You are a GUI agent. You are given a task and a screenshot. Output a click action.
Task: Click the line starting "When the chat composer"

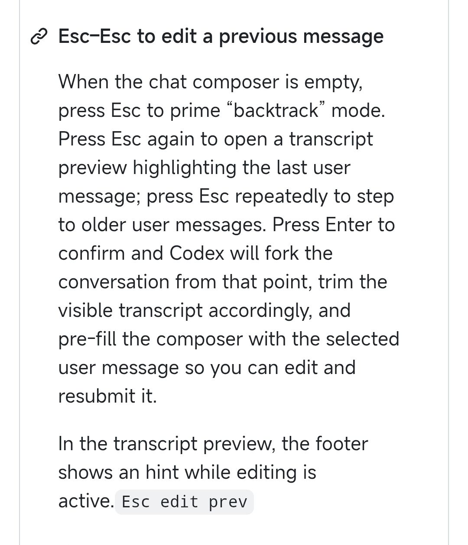point(210,82)
